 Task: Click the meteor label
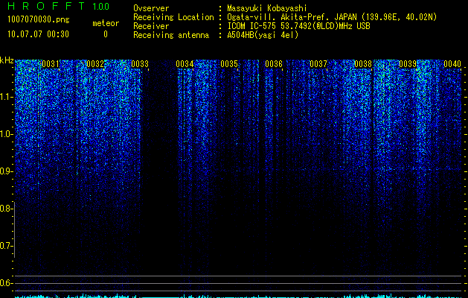click(x=106, y=23)
